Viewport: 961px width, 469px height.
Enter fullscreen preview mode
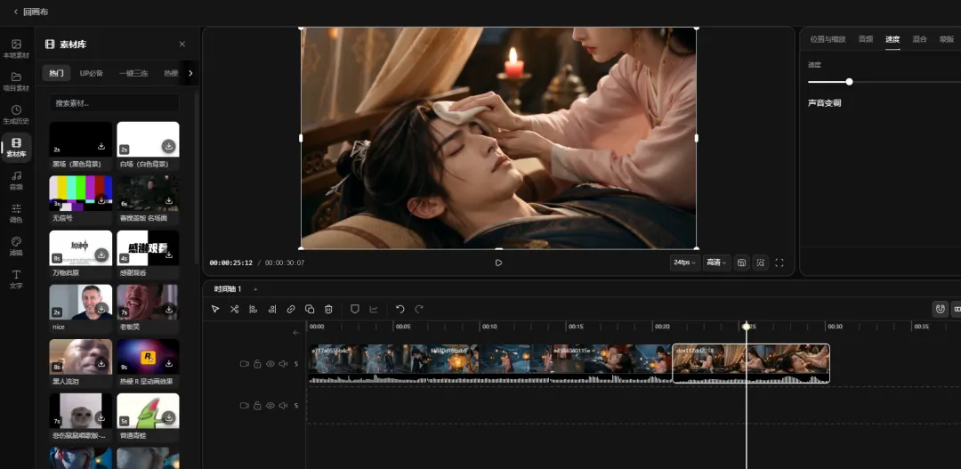pyautogui.click(x=779, y=263)
